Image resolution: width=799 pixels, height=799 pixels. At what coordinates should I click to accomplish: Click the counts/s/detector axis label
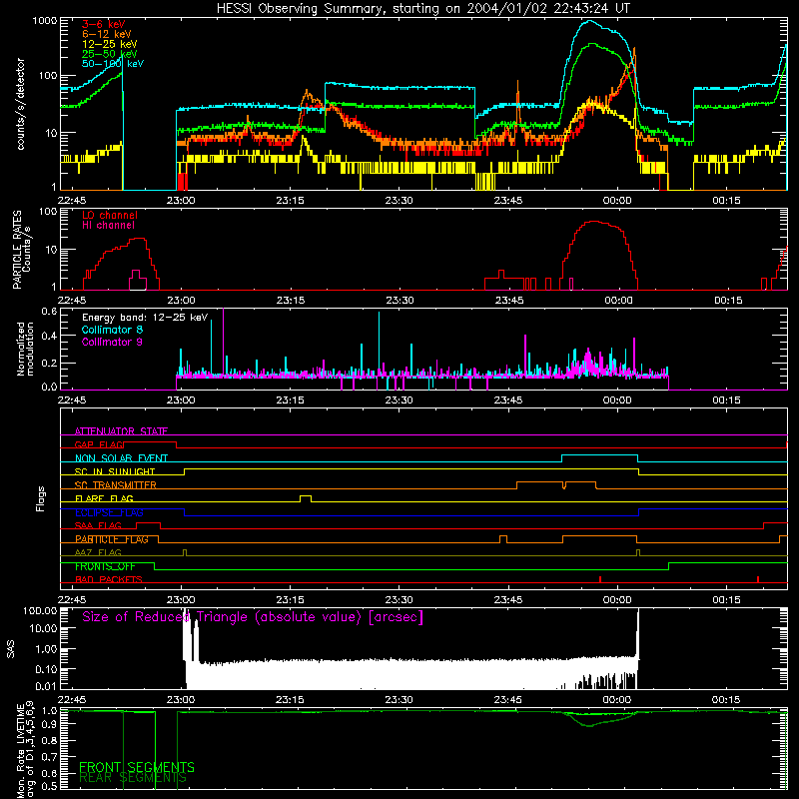point(20,104)
